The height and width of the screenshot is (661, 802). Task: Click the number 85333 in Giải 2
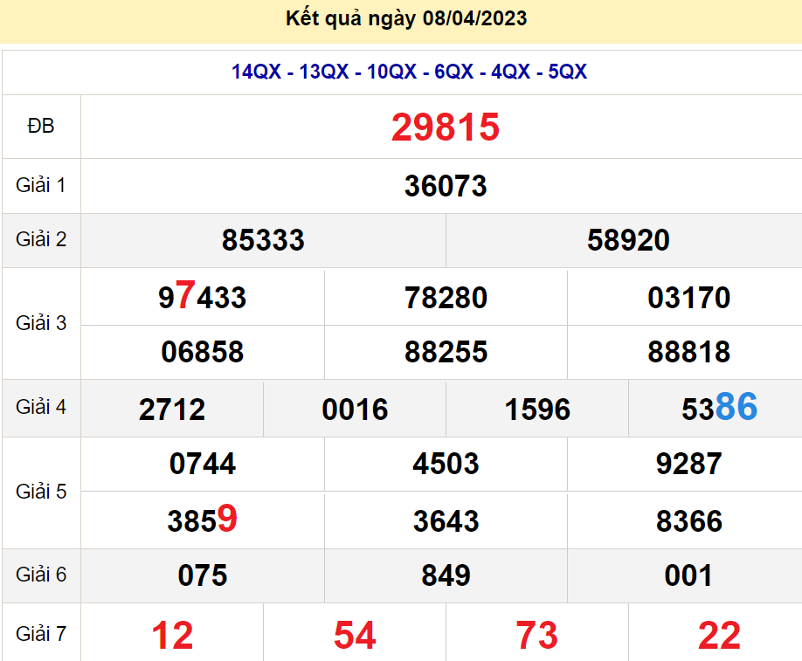coord(262,241)
